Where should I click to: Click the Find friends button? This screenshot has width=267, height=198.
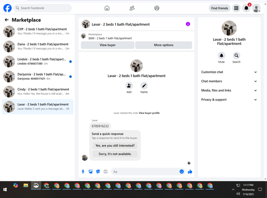click(219, 8)
